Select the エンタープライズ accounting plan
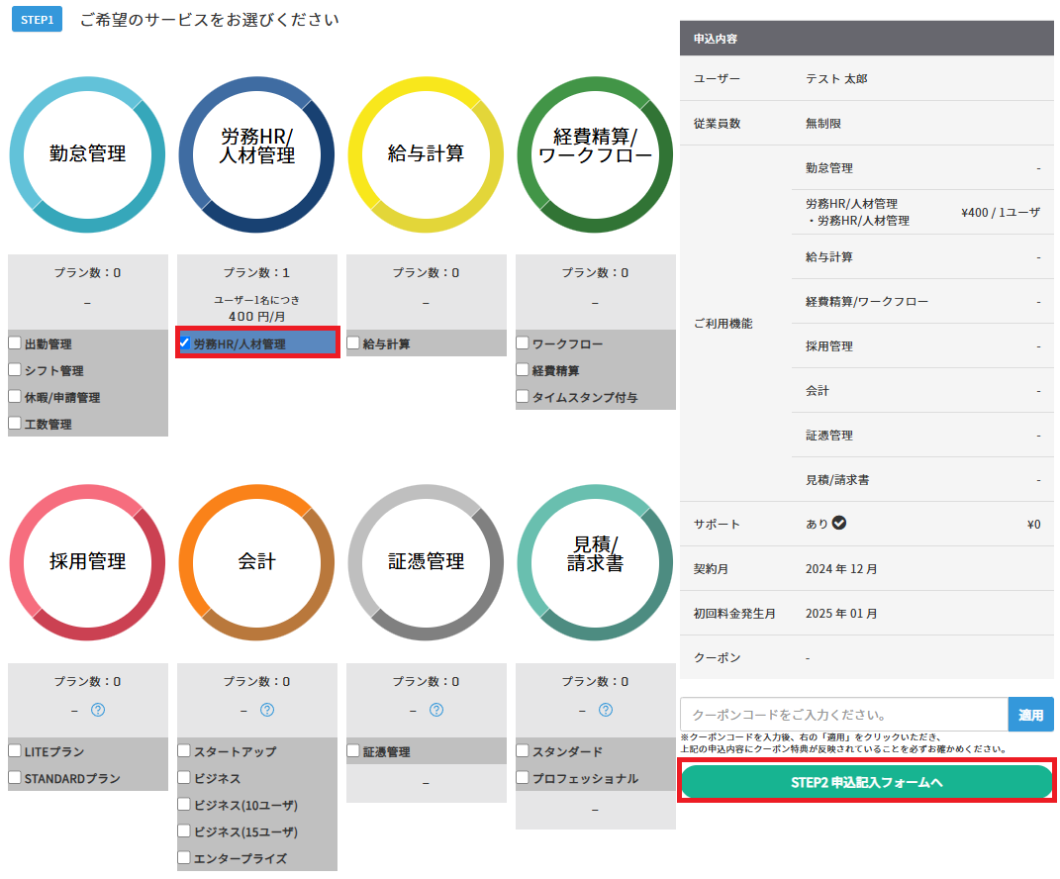 coord(184,858)
